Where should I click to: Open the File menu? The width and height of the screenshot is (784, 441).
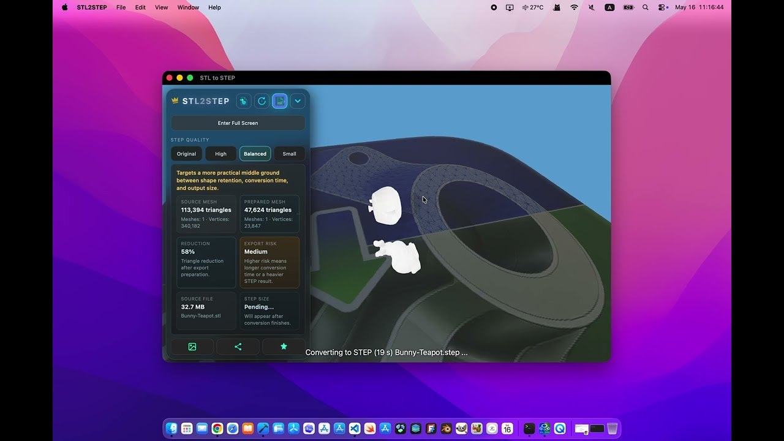pyautogui.click(x=121, y=7)
